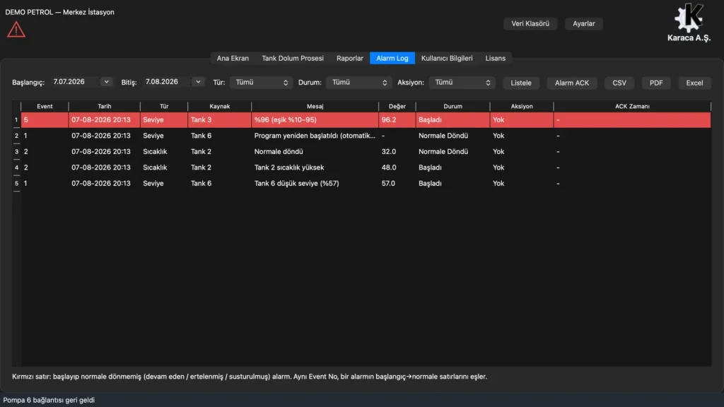724x407 pixels.
Task: Select row number 1 header
Action: (16, 120)
